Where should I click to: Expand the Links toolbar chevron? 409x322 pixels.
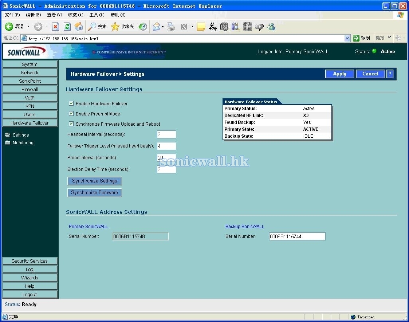point(389,37)
